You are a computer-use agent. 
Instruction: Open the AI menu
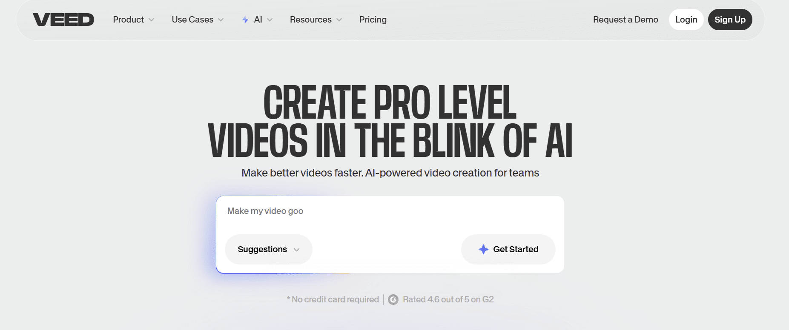click(x=257, y=20)
